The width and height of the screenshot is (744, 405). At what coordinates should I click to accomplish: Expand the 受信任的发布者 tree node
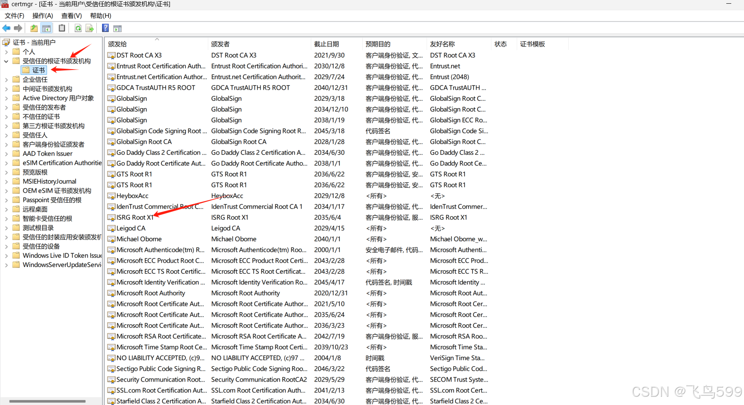(6, 107)
